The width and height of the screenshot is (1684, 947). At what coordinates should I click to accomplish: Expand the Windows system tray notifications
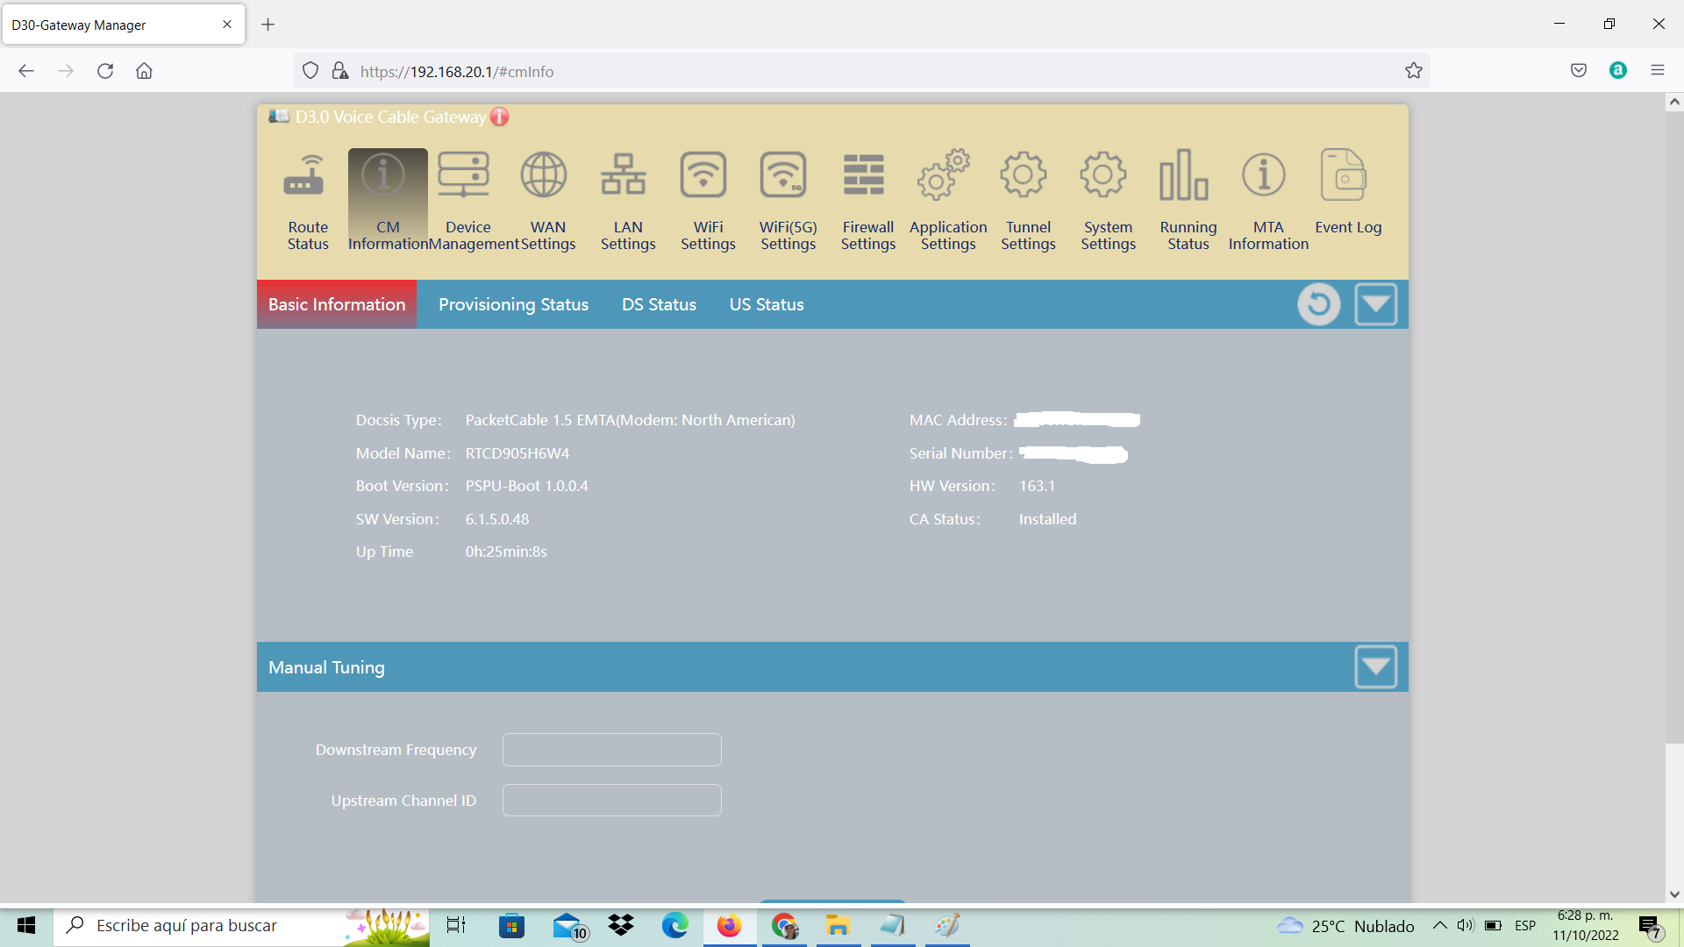coord(1438,925)
